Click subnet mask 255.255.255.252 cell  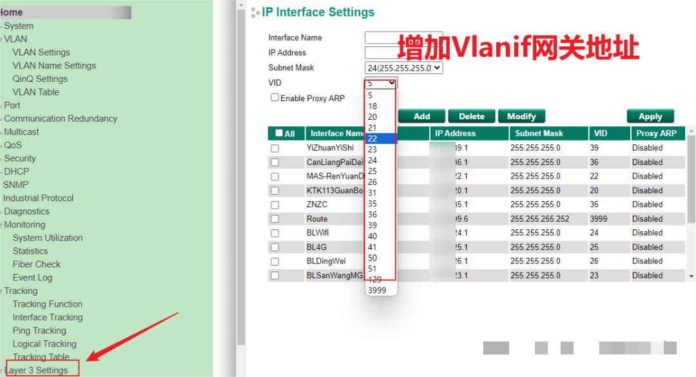pyautogui.click(x=540, y=219)
